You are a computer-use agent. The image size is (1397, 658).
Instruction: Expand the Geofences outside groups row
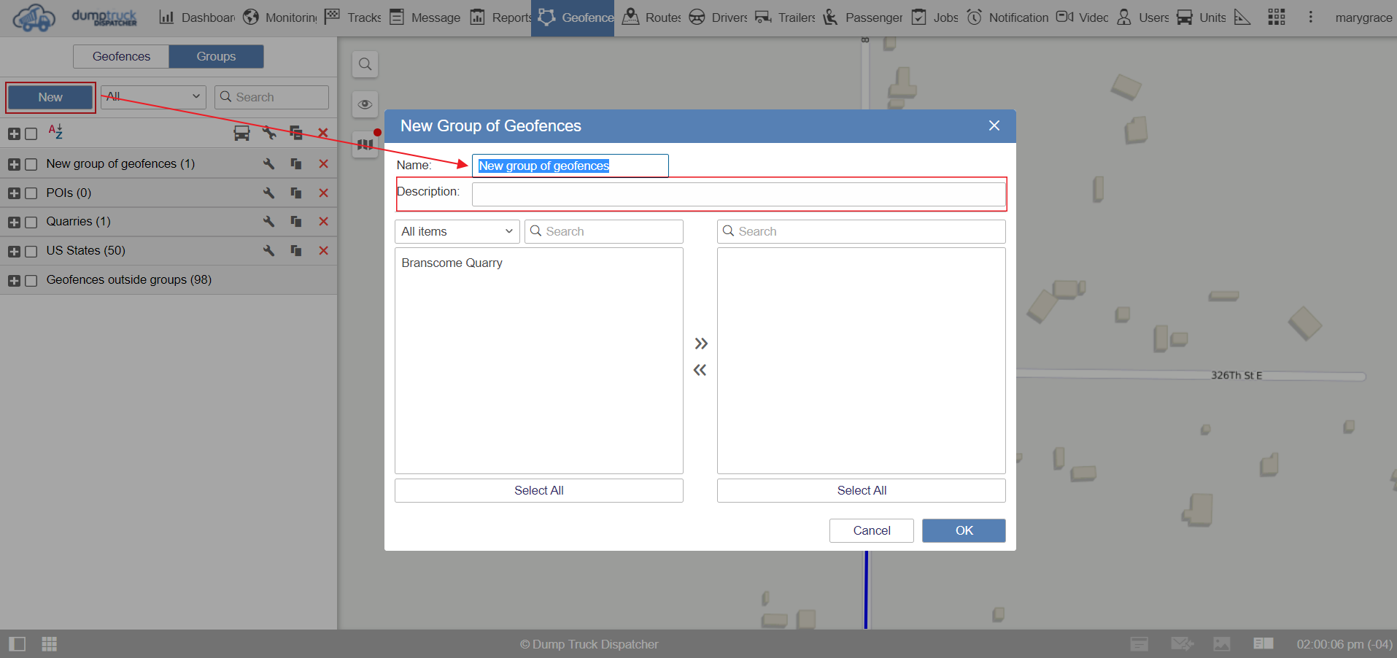(x=14, y=281)
